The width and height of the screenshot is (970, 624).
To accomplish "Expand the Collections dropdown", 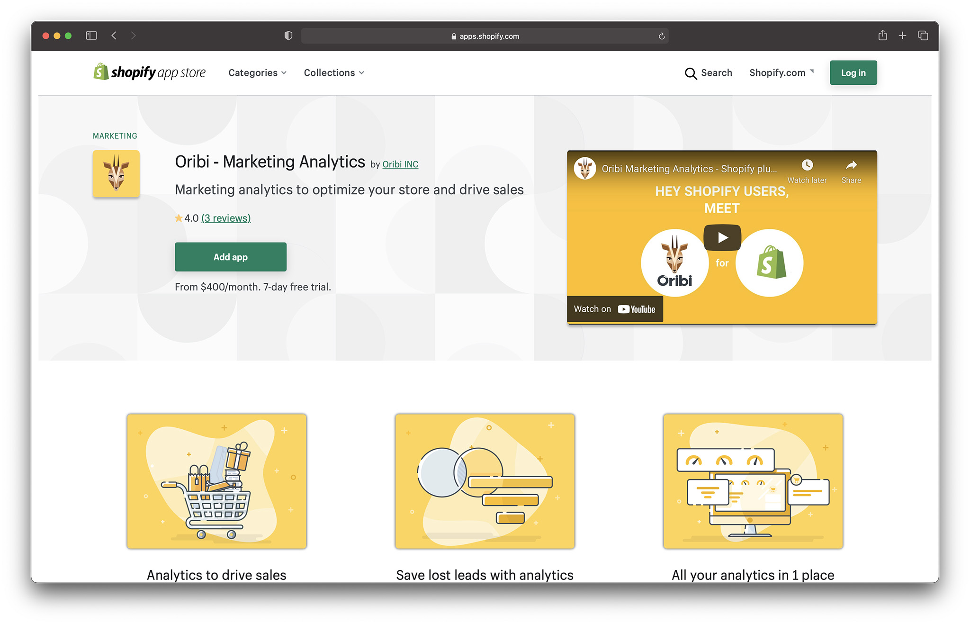I will coord(334,72).
